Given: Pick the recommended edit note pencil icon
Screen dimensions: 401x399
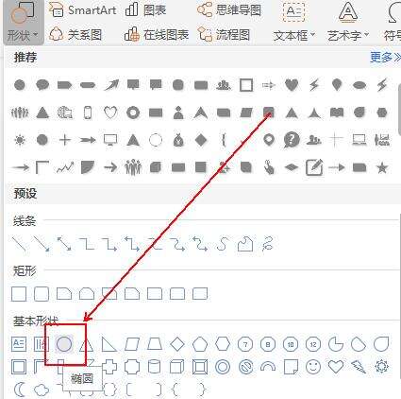Looking at the screenshot, I should coord(314,167).
